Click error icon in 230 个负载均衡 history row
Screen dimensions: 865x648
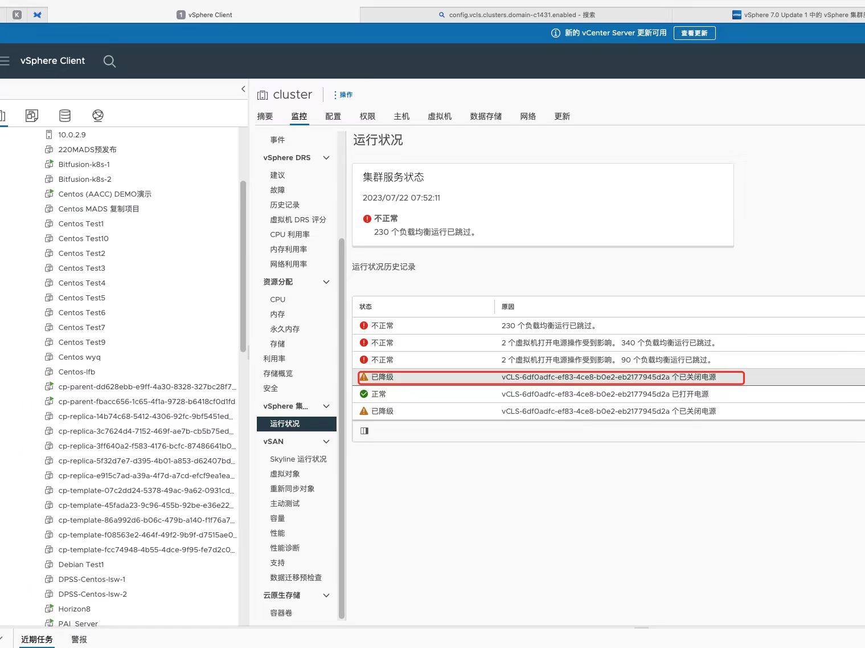coord(364,325)
